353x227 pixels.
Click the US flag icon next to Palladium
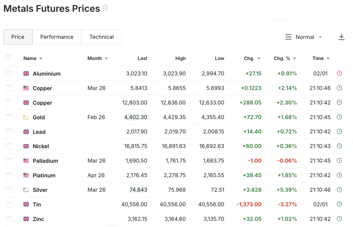pos(26,161)
